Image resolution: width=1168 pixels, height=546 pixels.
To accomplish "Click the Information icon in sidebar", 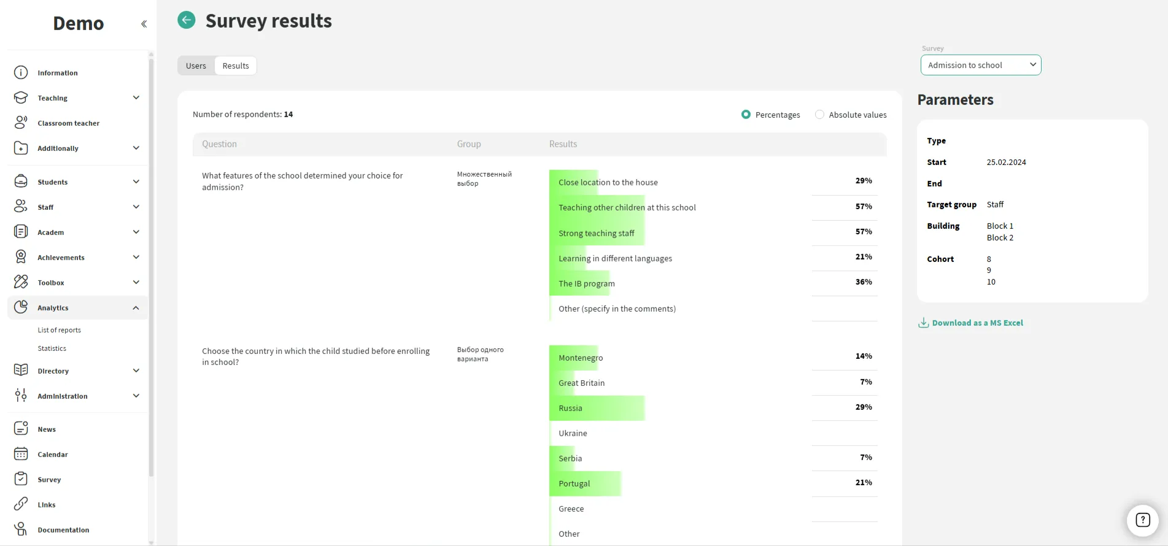I will (21, 72).
